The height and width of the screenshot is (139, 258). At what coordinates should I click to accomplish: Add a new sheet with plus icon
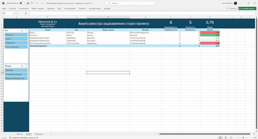[x=51, y=134]
